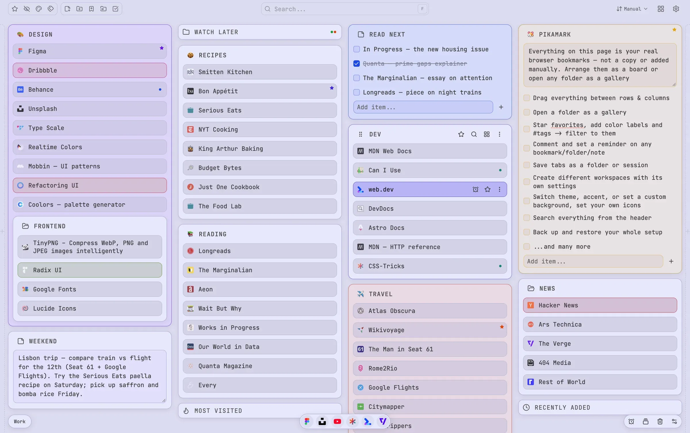Open YouTube from the bottom dock
The height and width of the screenshot is (433, 690).
click(x=338, y=421)
